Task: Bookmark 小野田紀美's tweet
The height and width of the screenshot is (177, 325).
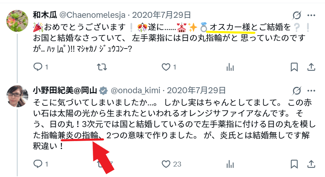Action: [x=294, y=164]
